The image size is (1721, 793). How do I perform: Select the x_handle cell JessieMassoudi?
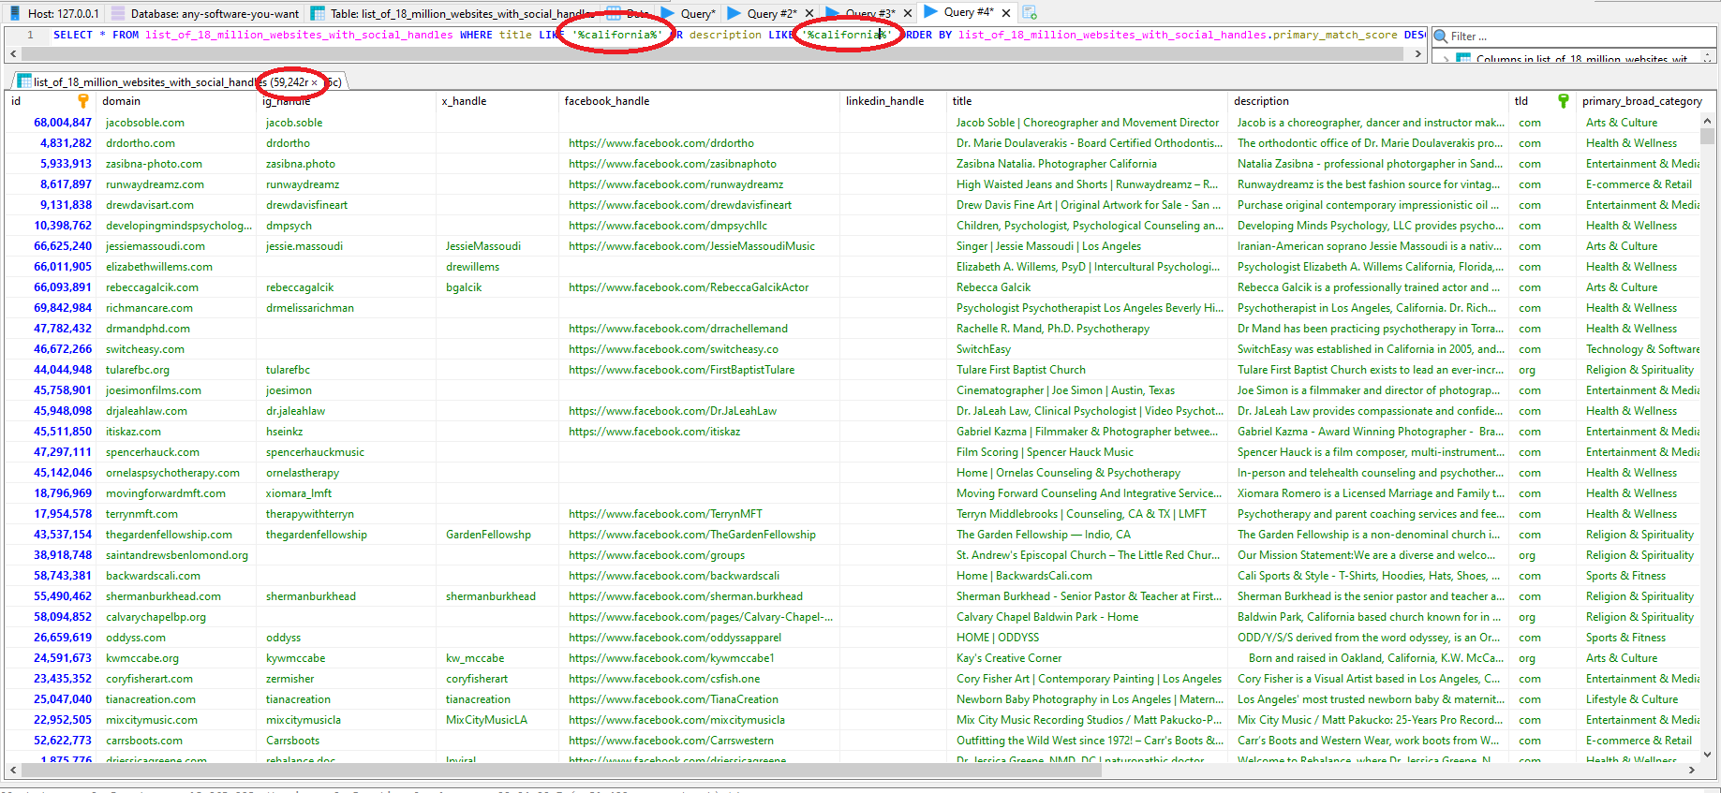click(497, 246)
